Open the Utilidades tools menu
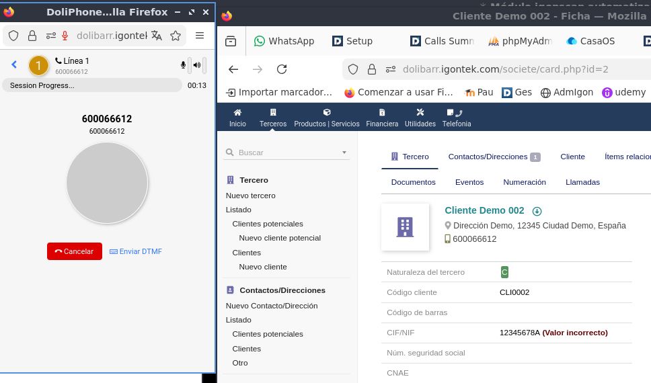The height and width of the screenshot is (383, 651). 420,118
